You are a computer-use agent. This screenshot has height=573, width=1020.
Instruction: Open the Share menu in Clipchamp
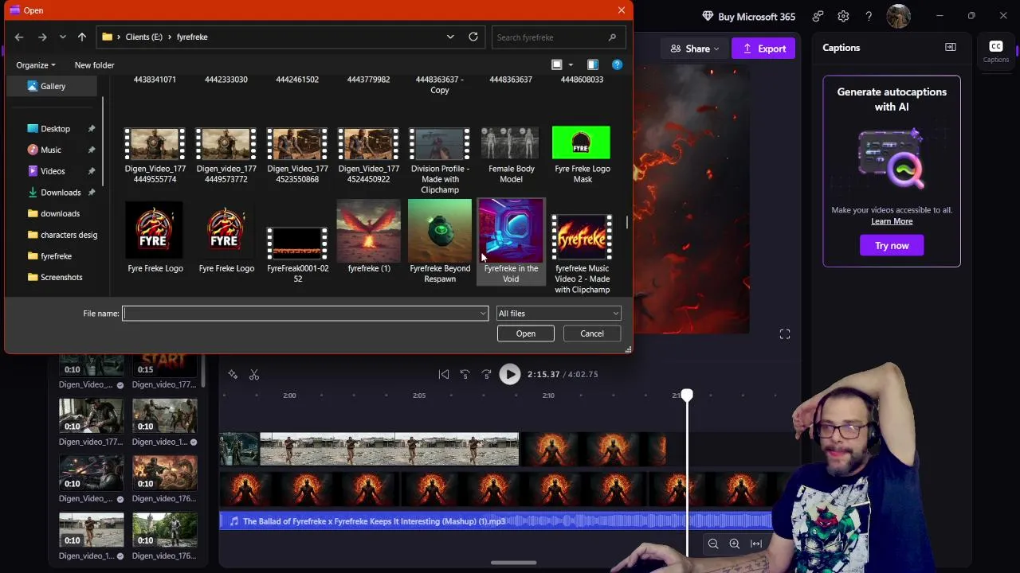coord(695,49)
